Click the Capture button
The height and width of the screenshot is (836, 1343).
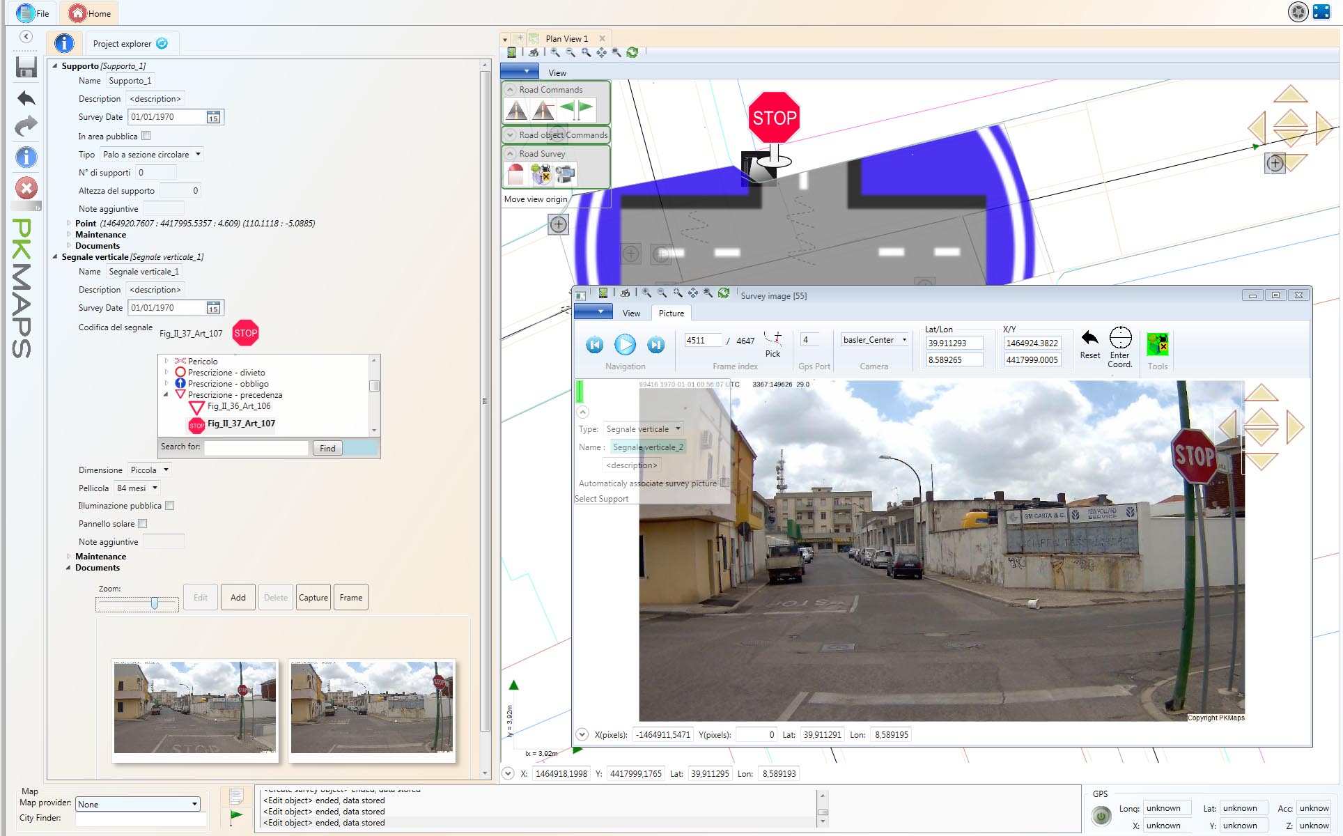[x=313, y=598]
